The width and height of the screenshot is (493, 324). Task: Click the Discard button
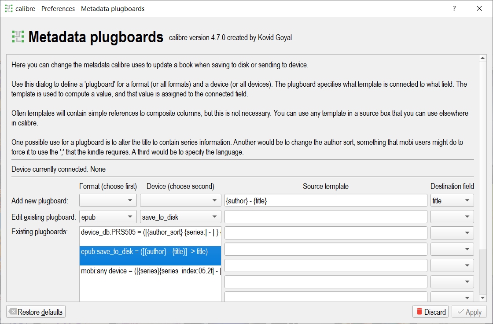(430, 312)
